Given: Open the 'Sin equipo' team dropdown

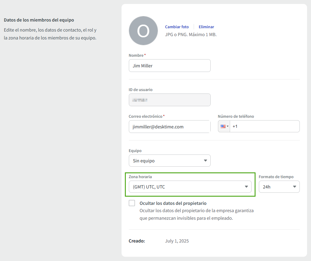Looking at the screenshot, I should pos(169,161).
